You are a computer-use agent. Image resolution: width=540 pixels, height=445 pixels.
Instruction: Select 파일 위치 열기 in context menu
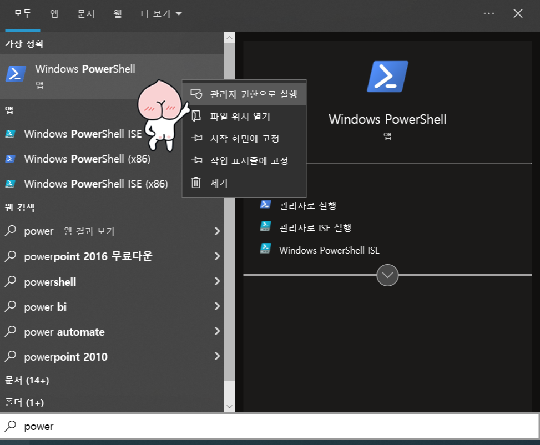[244, 117]
